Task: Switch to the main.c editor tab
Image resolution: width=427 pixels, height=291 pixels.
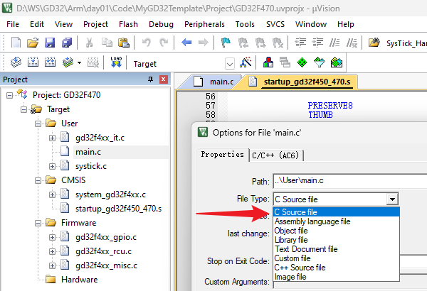Action: pyautogui.click(x=213, y=82)
